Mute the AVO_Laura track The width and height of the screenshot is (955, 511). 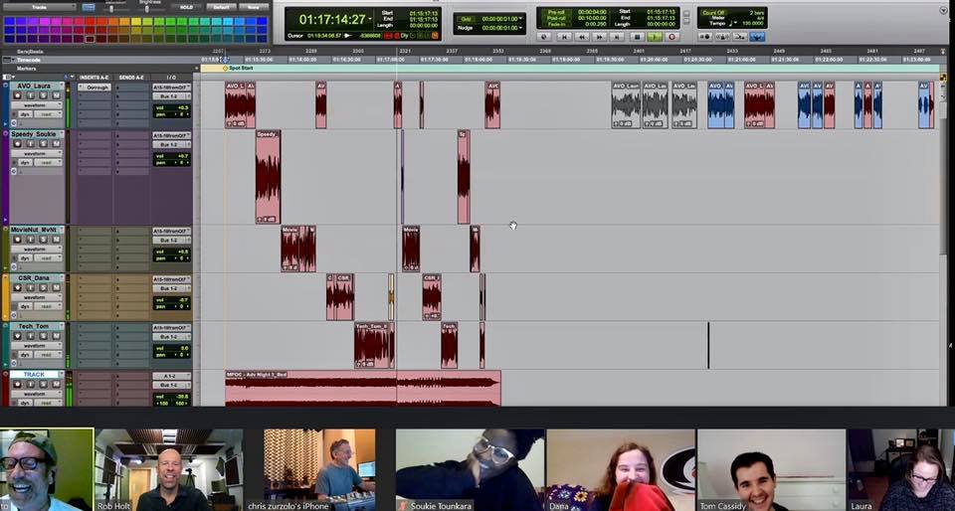point(56,95)
